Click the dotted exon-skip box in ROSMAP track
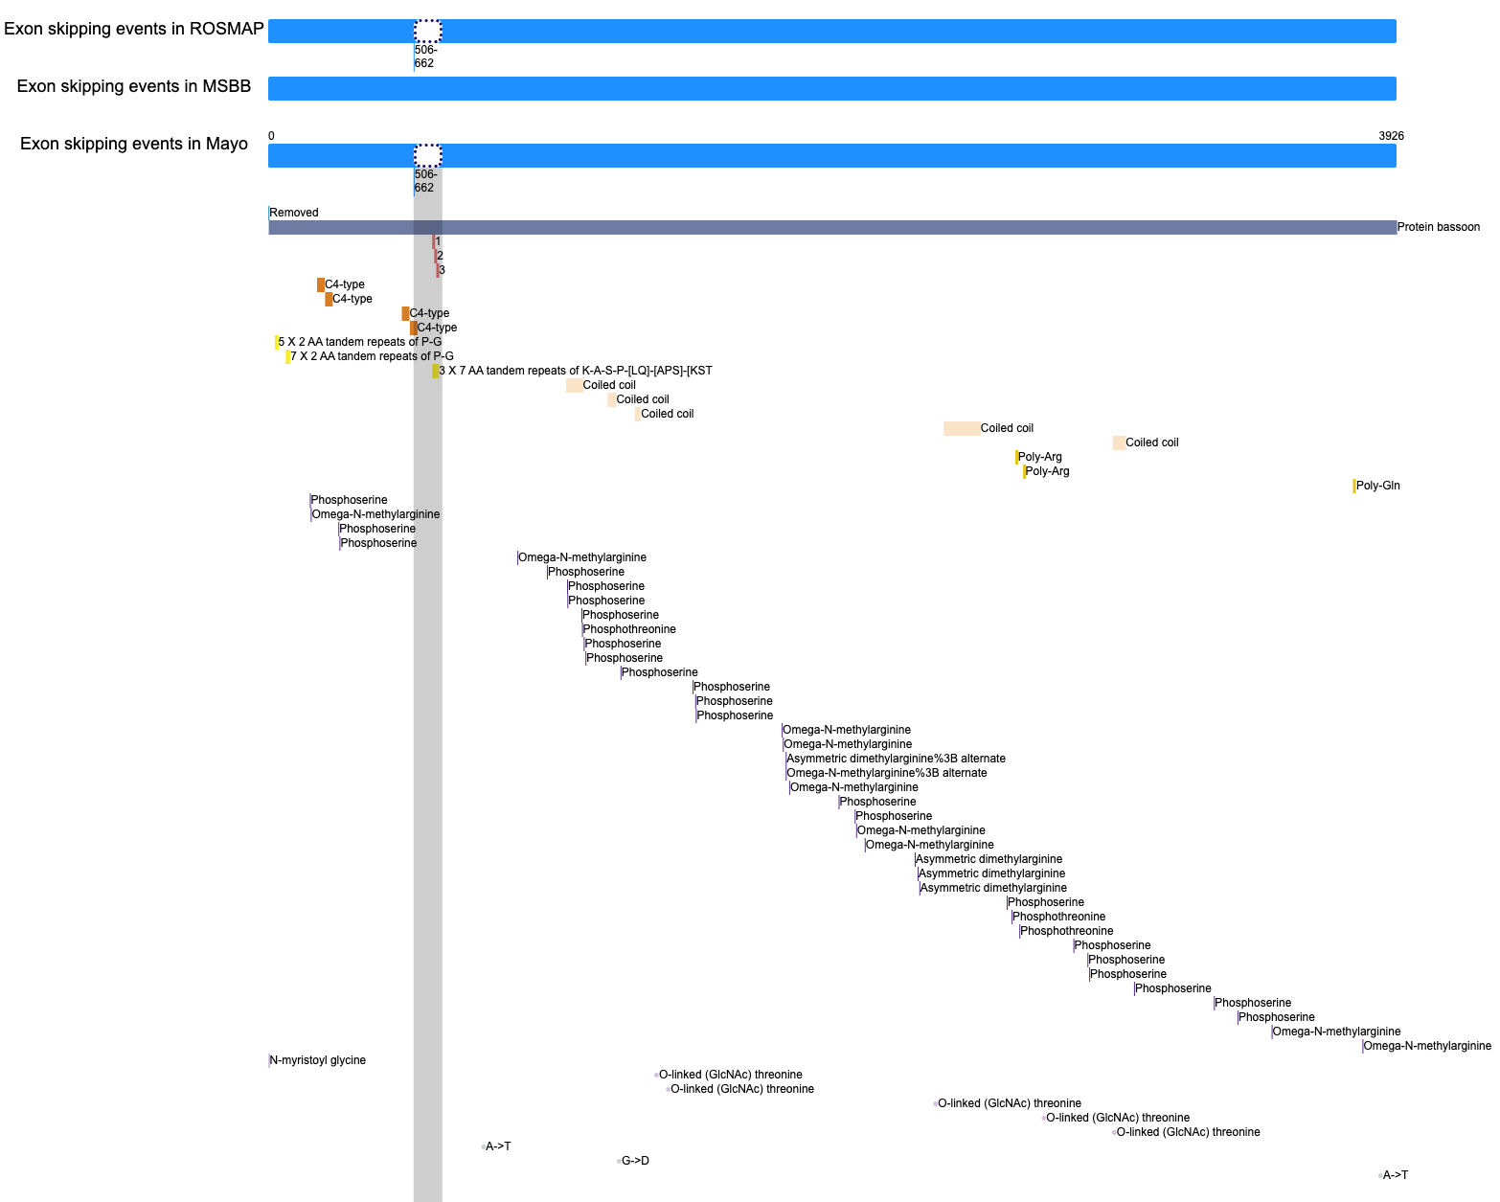Screen dimensions: 1500x1202 tap(427, 31)
